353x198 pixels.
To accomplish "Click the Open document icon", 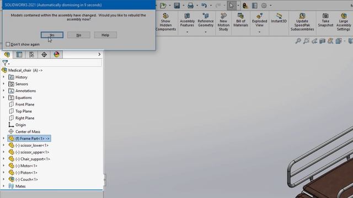I will click(x=163, y=5).
